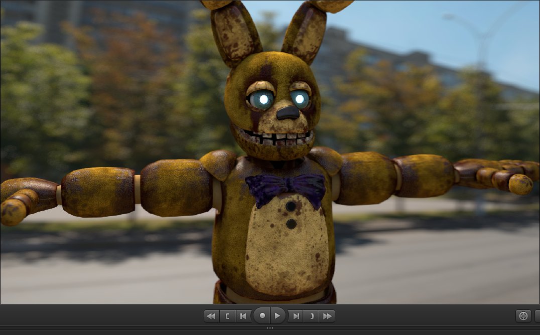540x335 pixels.
Task: Click the three-dot panel divider handle
Action: [270, 328]
